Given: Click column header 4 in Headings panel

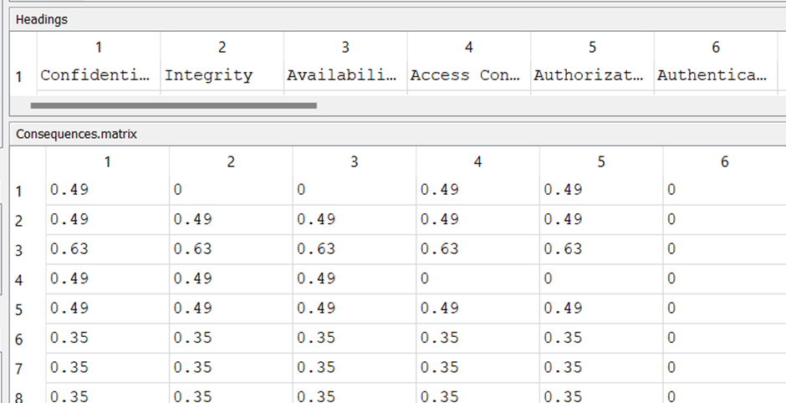Looking at the screenshot, I should 469,47.
